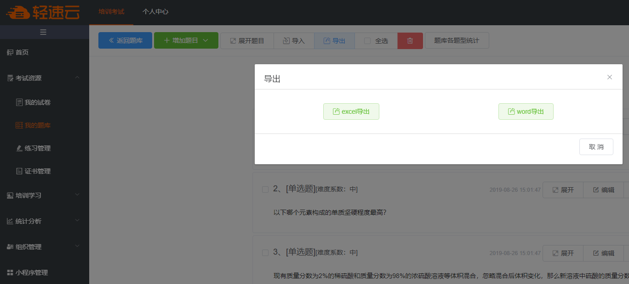
Task: Open 我的试卷 in the sidebar
Action: pyautogui.click(x=37, y=102)
